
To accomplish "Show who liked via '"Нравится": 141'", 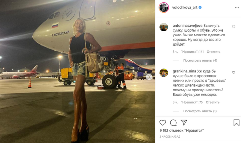I will coord(192,52).
